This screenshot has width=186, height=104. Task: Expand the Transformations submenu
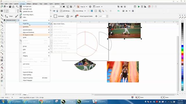point(35,30)
